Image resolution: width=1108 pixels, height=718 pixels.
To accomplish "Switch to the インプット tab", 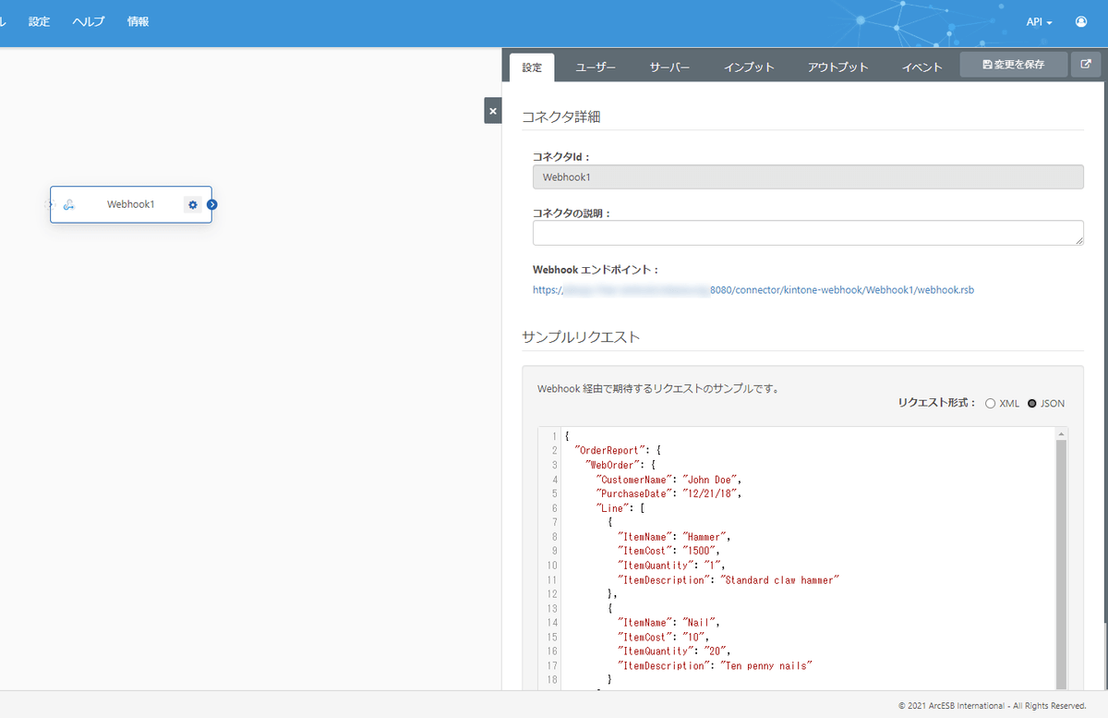I will (x=749, y=67).
